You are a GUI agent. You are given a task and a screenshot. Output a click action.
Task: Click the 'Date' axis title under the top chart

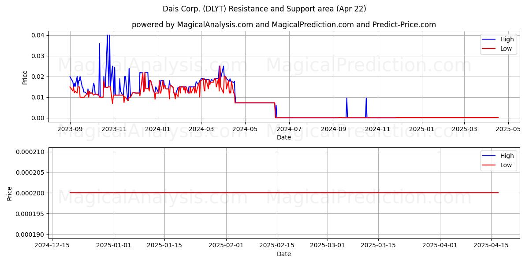click(x=284, y=137)
